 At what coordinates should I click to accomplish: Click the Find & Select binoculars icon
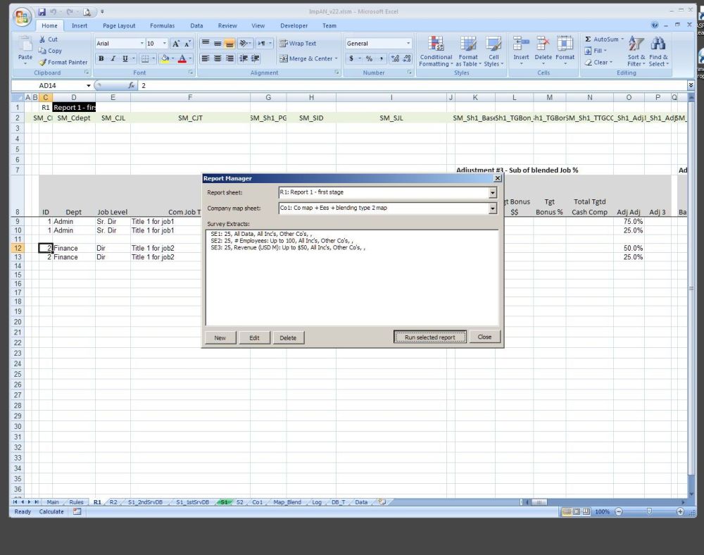coord(658,44)
